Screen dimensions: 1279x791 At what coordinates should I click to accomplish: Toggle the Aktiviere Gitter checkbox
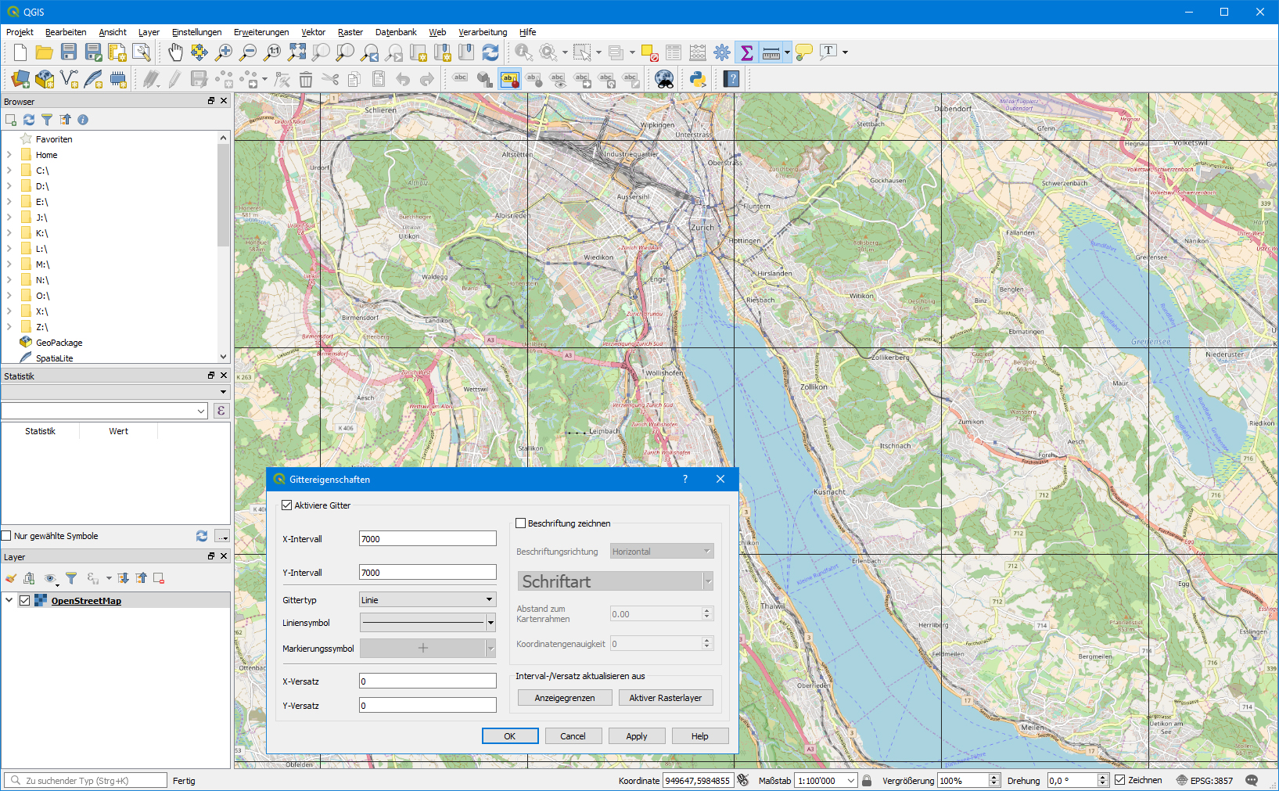tap(286, 505)
